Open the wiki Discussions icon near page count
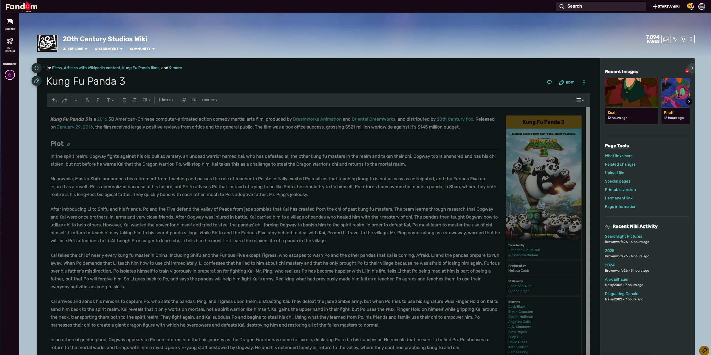The width and height of the screenshot is (711, 355). pyautogui.click(x=666, y=39)
